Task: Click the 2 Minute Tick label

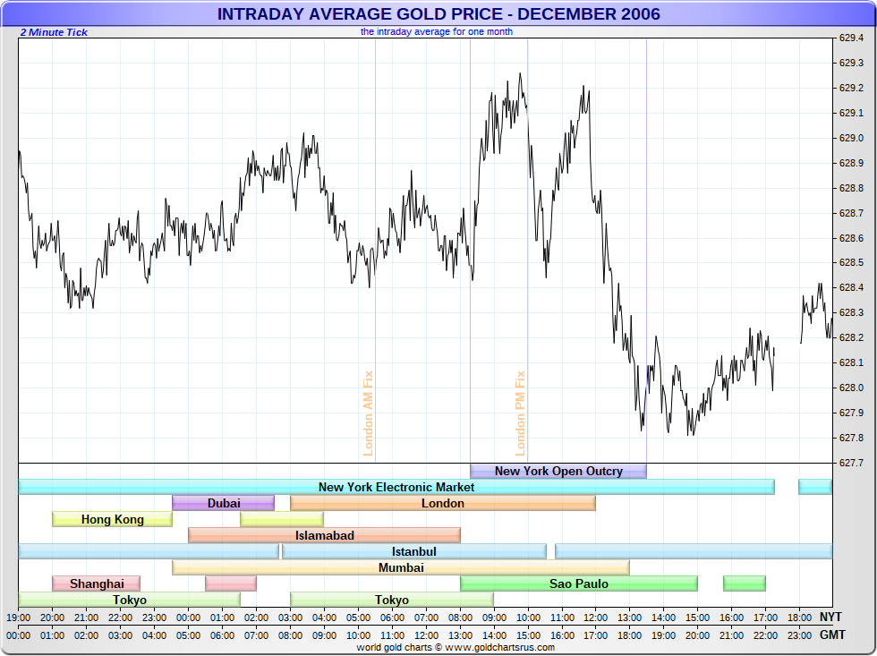Action: (x=54, y=32)
